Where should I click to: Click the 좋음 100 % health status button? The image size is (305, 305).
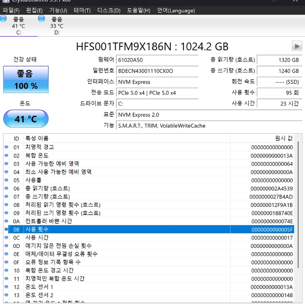pyautogui.click(x=26, y=79)
